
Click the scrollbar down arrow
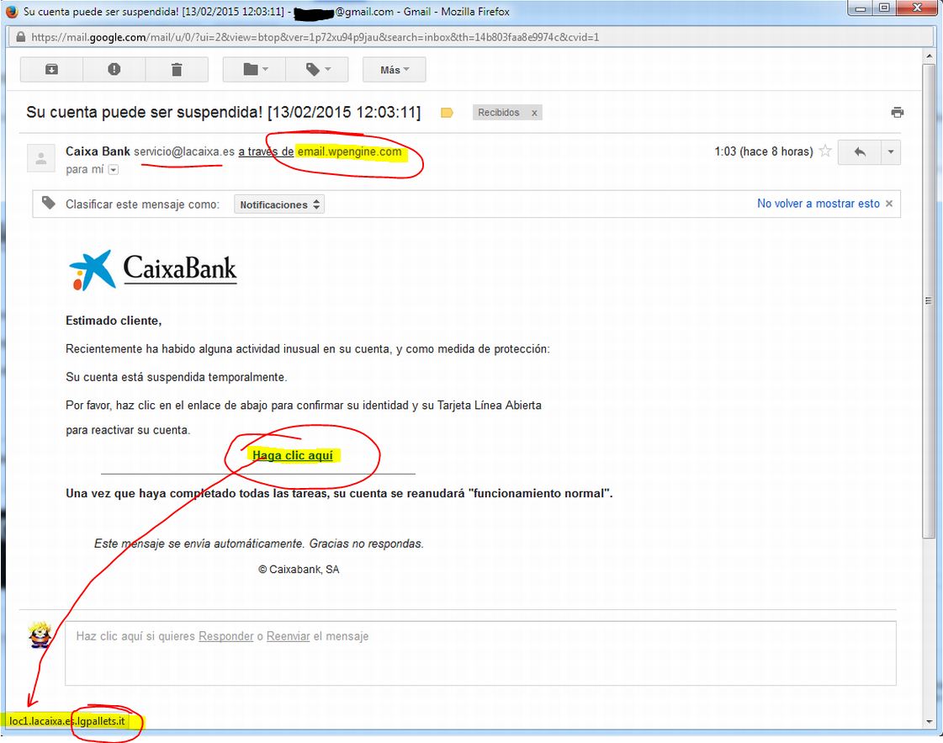pos(929,721)
